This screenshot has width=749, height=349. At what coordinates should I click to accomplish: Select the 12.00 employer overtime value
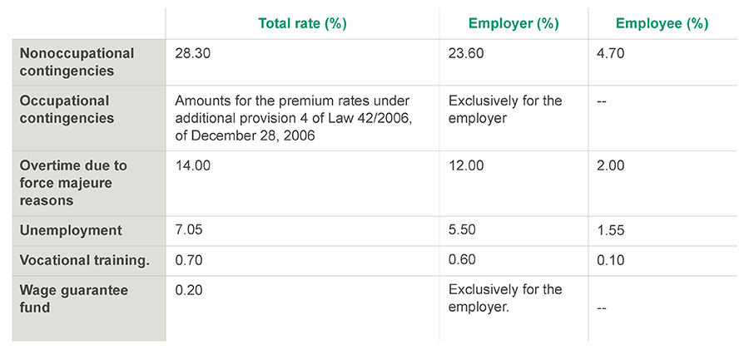click(x=466, y=165)
